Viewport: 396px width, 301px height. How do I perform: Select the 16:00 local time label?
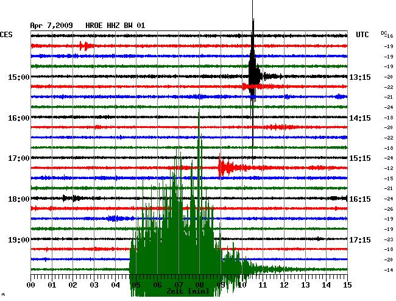[x=19, y=118]
